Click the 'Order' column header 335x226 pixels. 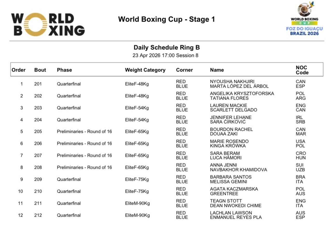[x=19, y=70]
